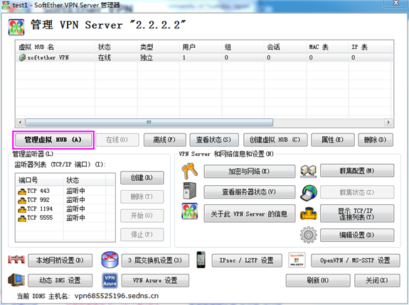Image resolution: width=409 pixels, height=305 pixels.
Task: Click the listener icon for TCP 443
Action: coord(22,192)
